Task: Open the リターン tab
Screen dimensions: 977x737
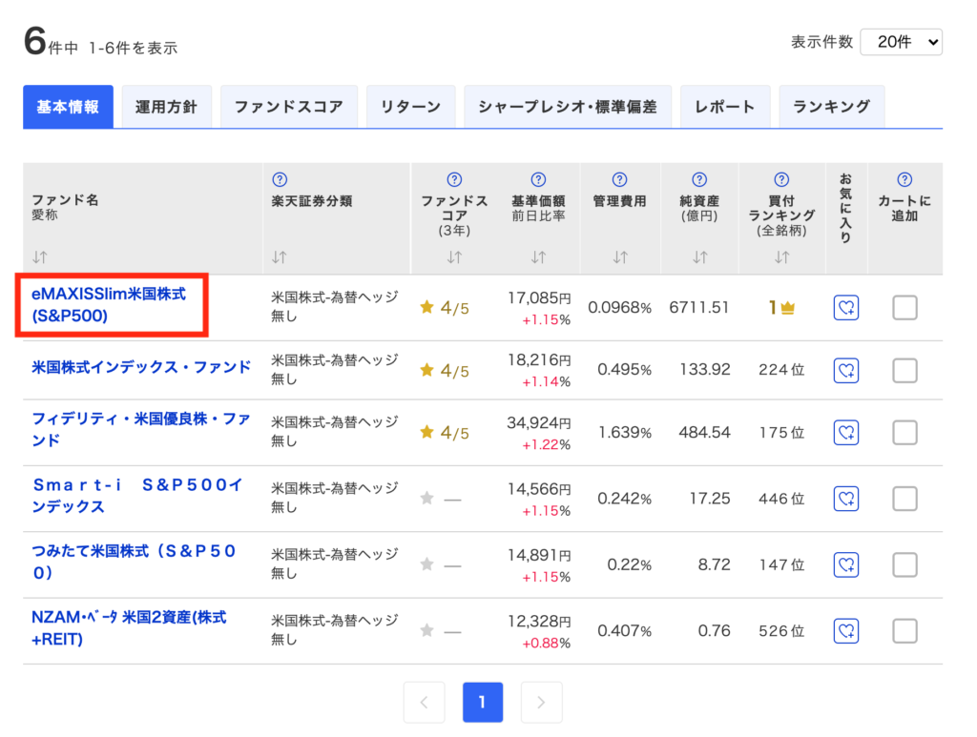Action: [x=410, y=107]
